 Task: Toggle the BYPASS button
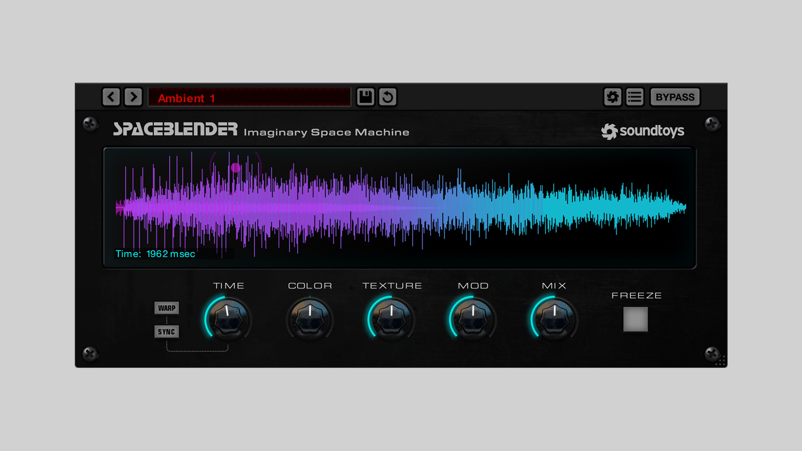point(675,97)
